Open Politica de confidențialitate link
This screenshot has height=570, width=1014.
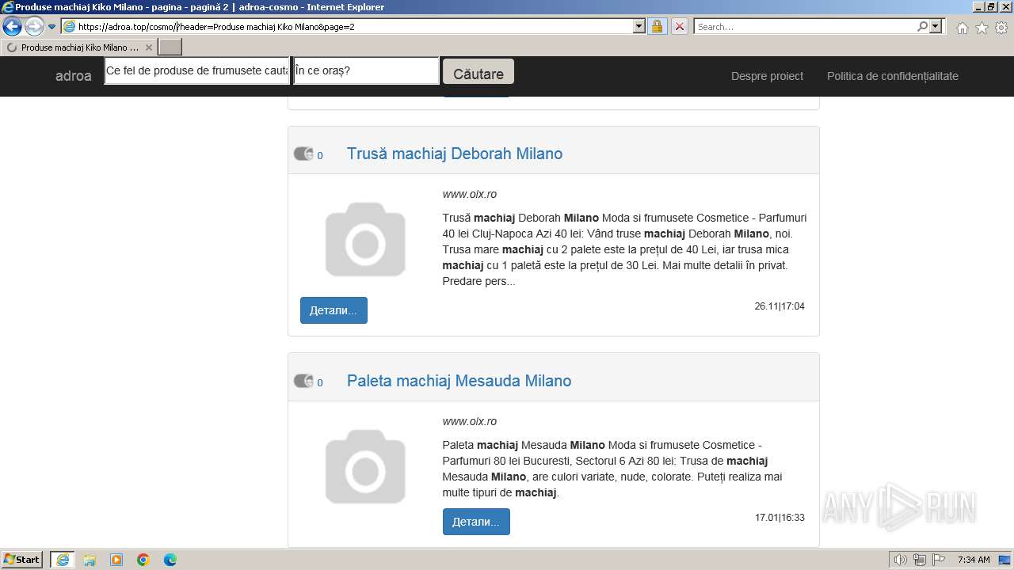[893, 76]
